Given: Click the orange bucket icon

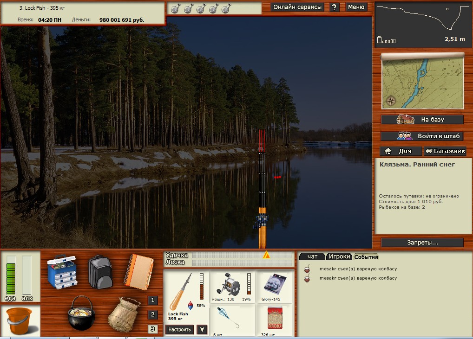Looking at the screenshot, I should pos(21,321).
